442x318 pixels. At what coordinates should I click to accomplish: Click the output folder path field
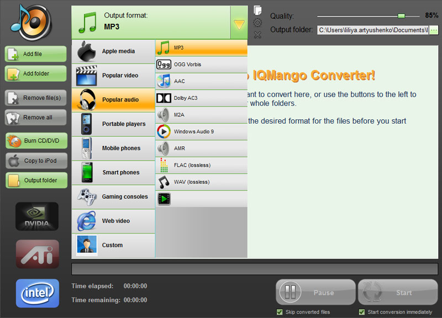point(370,30)
